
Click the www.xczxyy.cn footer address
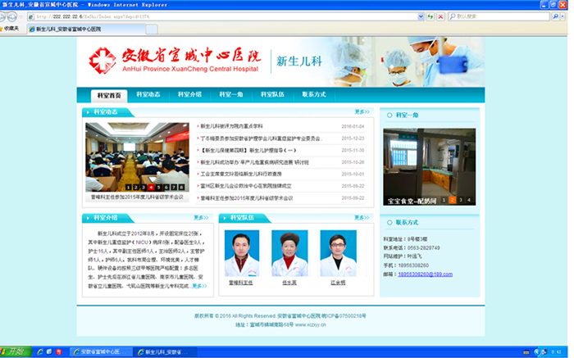tap(311, 324)
